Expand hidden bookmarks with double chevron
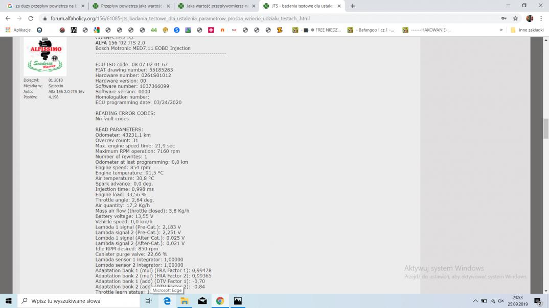This screenshot has width=549, height=308. click(x=501, y=30)
